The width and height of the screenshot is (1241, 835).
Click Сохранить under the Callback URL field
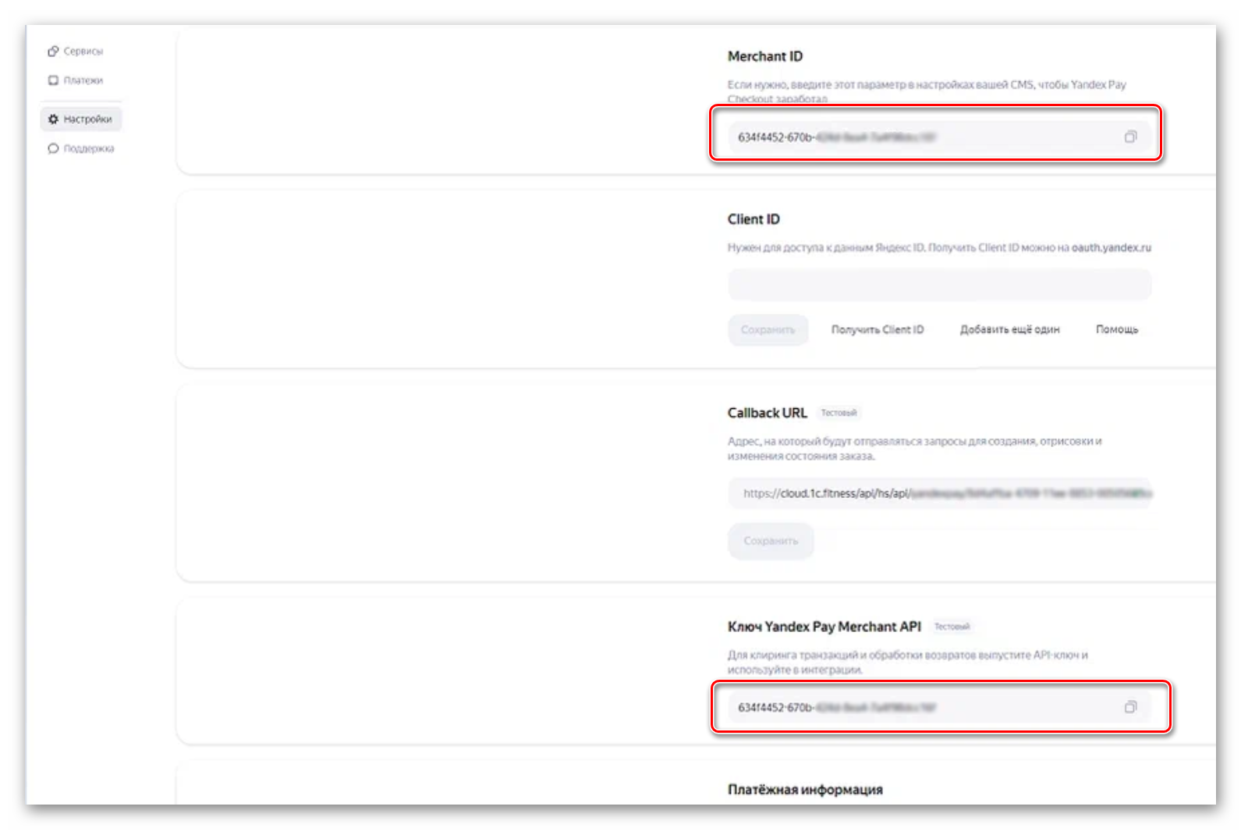coord(771,541)
